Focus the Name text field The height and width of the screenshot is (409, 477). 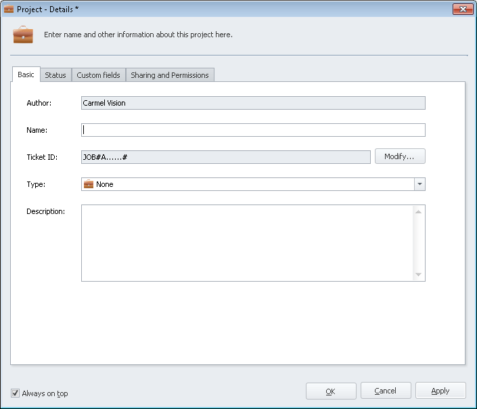point(252,130)
